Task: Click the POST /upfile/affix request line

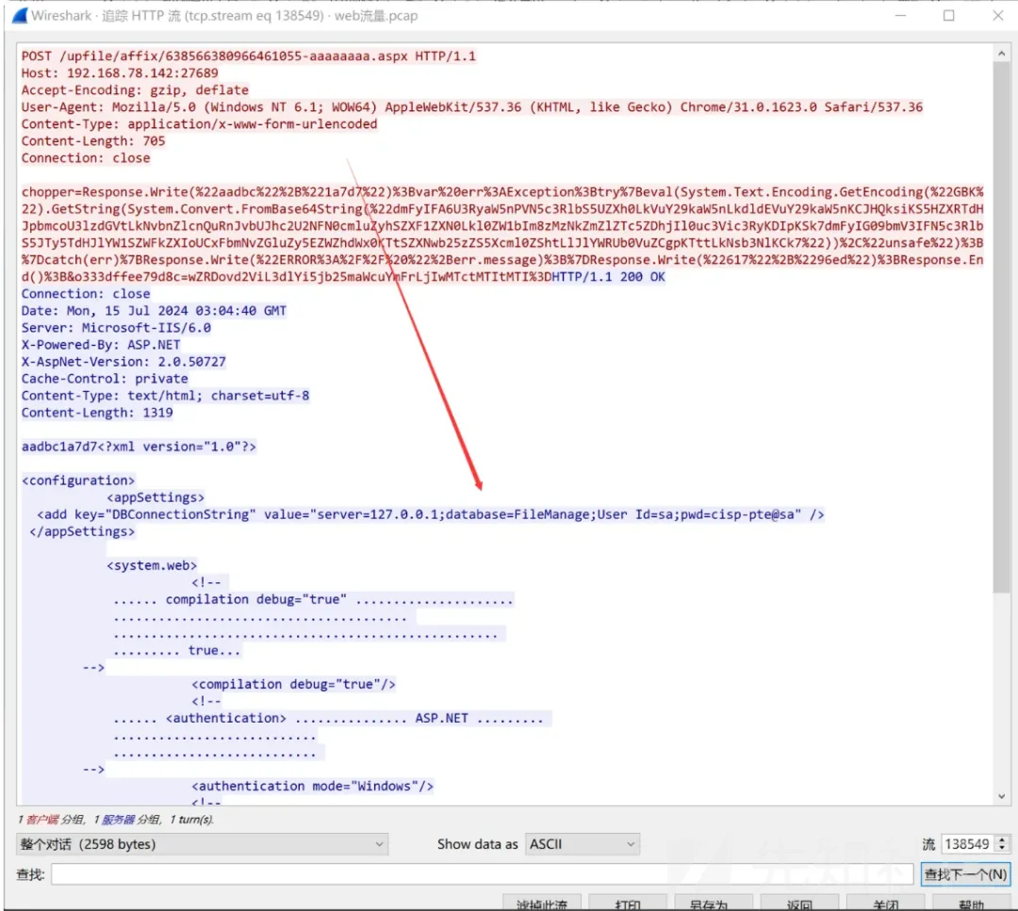Action: point(249,56)
